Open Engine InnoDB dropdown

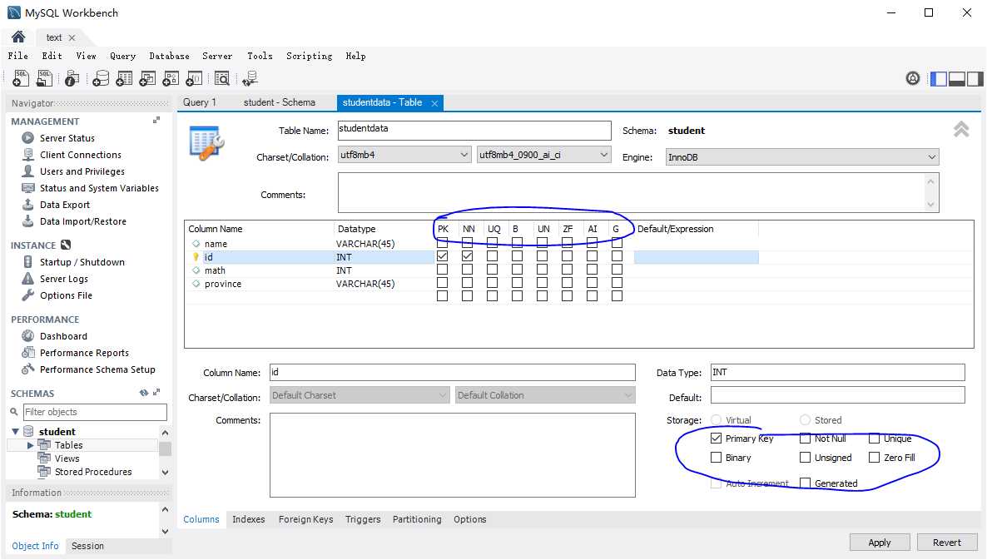click(802, 157)
